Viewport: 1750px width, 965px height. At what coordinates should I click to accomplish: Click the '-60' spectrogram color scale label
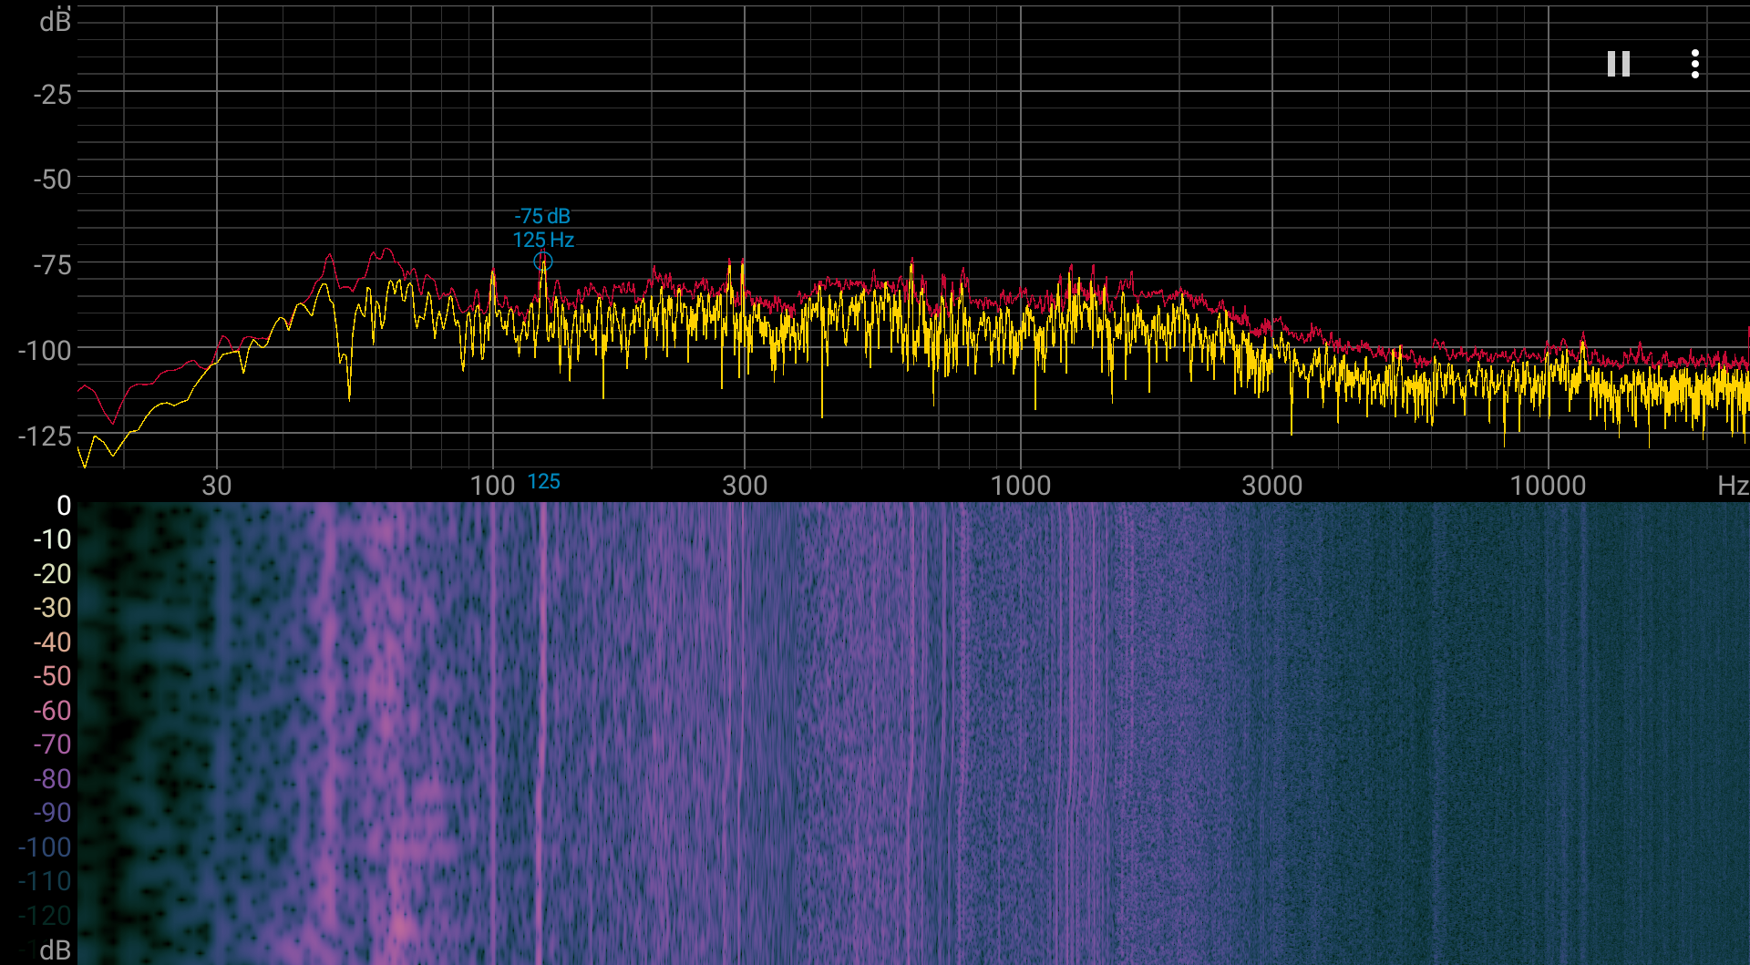pos(52,711)
